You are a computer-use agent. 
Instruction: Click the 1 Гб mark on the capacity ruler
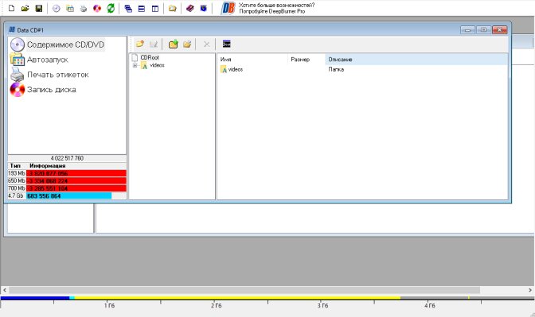109,306
